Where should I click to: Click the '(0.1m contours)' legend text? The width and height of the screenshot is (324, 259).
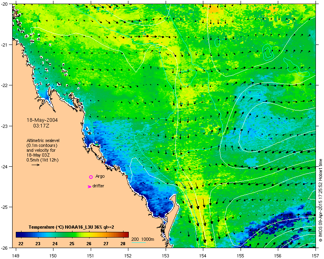42,145
